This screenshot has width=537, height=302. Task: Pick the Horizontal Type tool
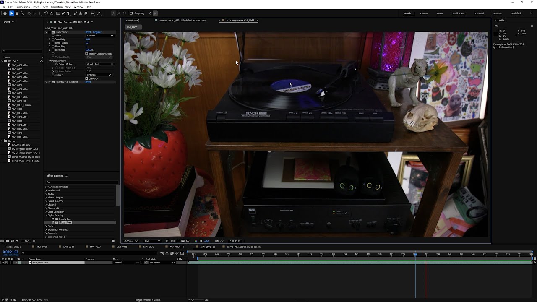pyautogui.click(x=69, y=13)
